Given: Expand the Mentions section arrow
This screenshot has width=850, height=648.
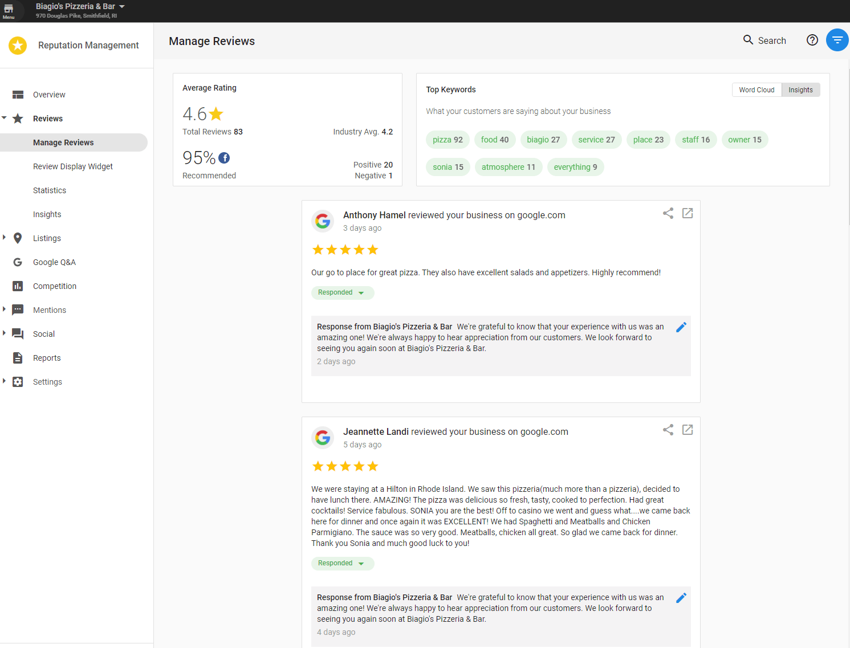Looking at the screenshot, I should pos(4,309).
